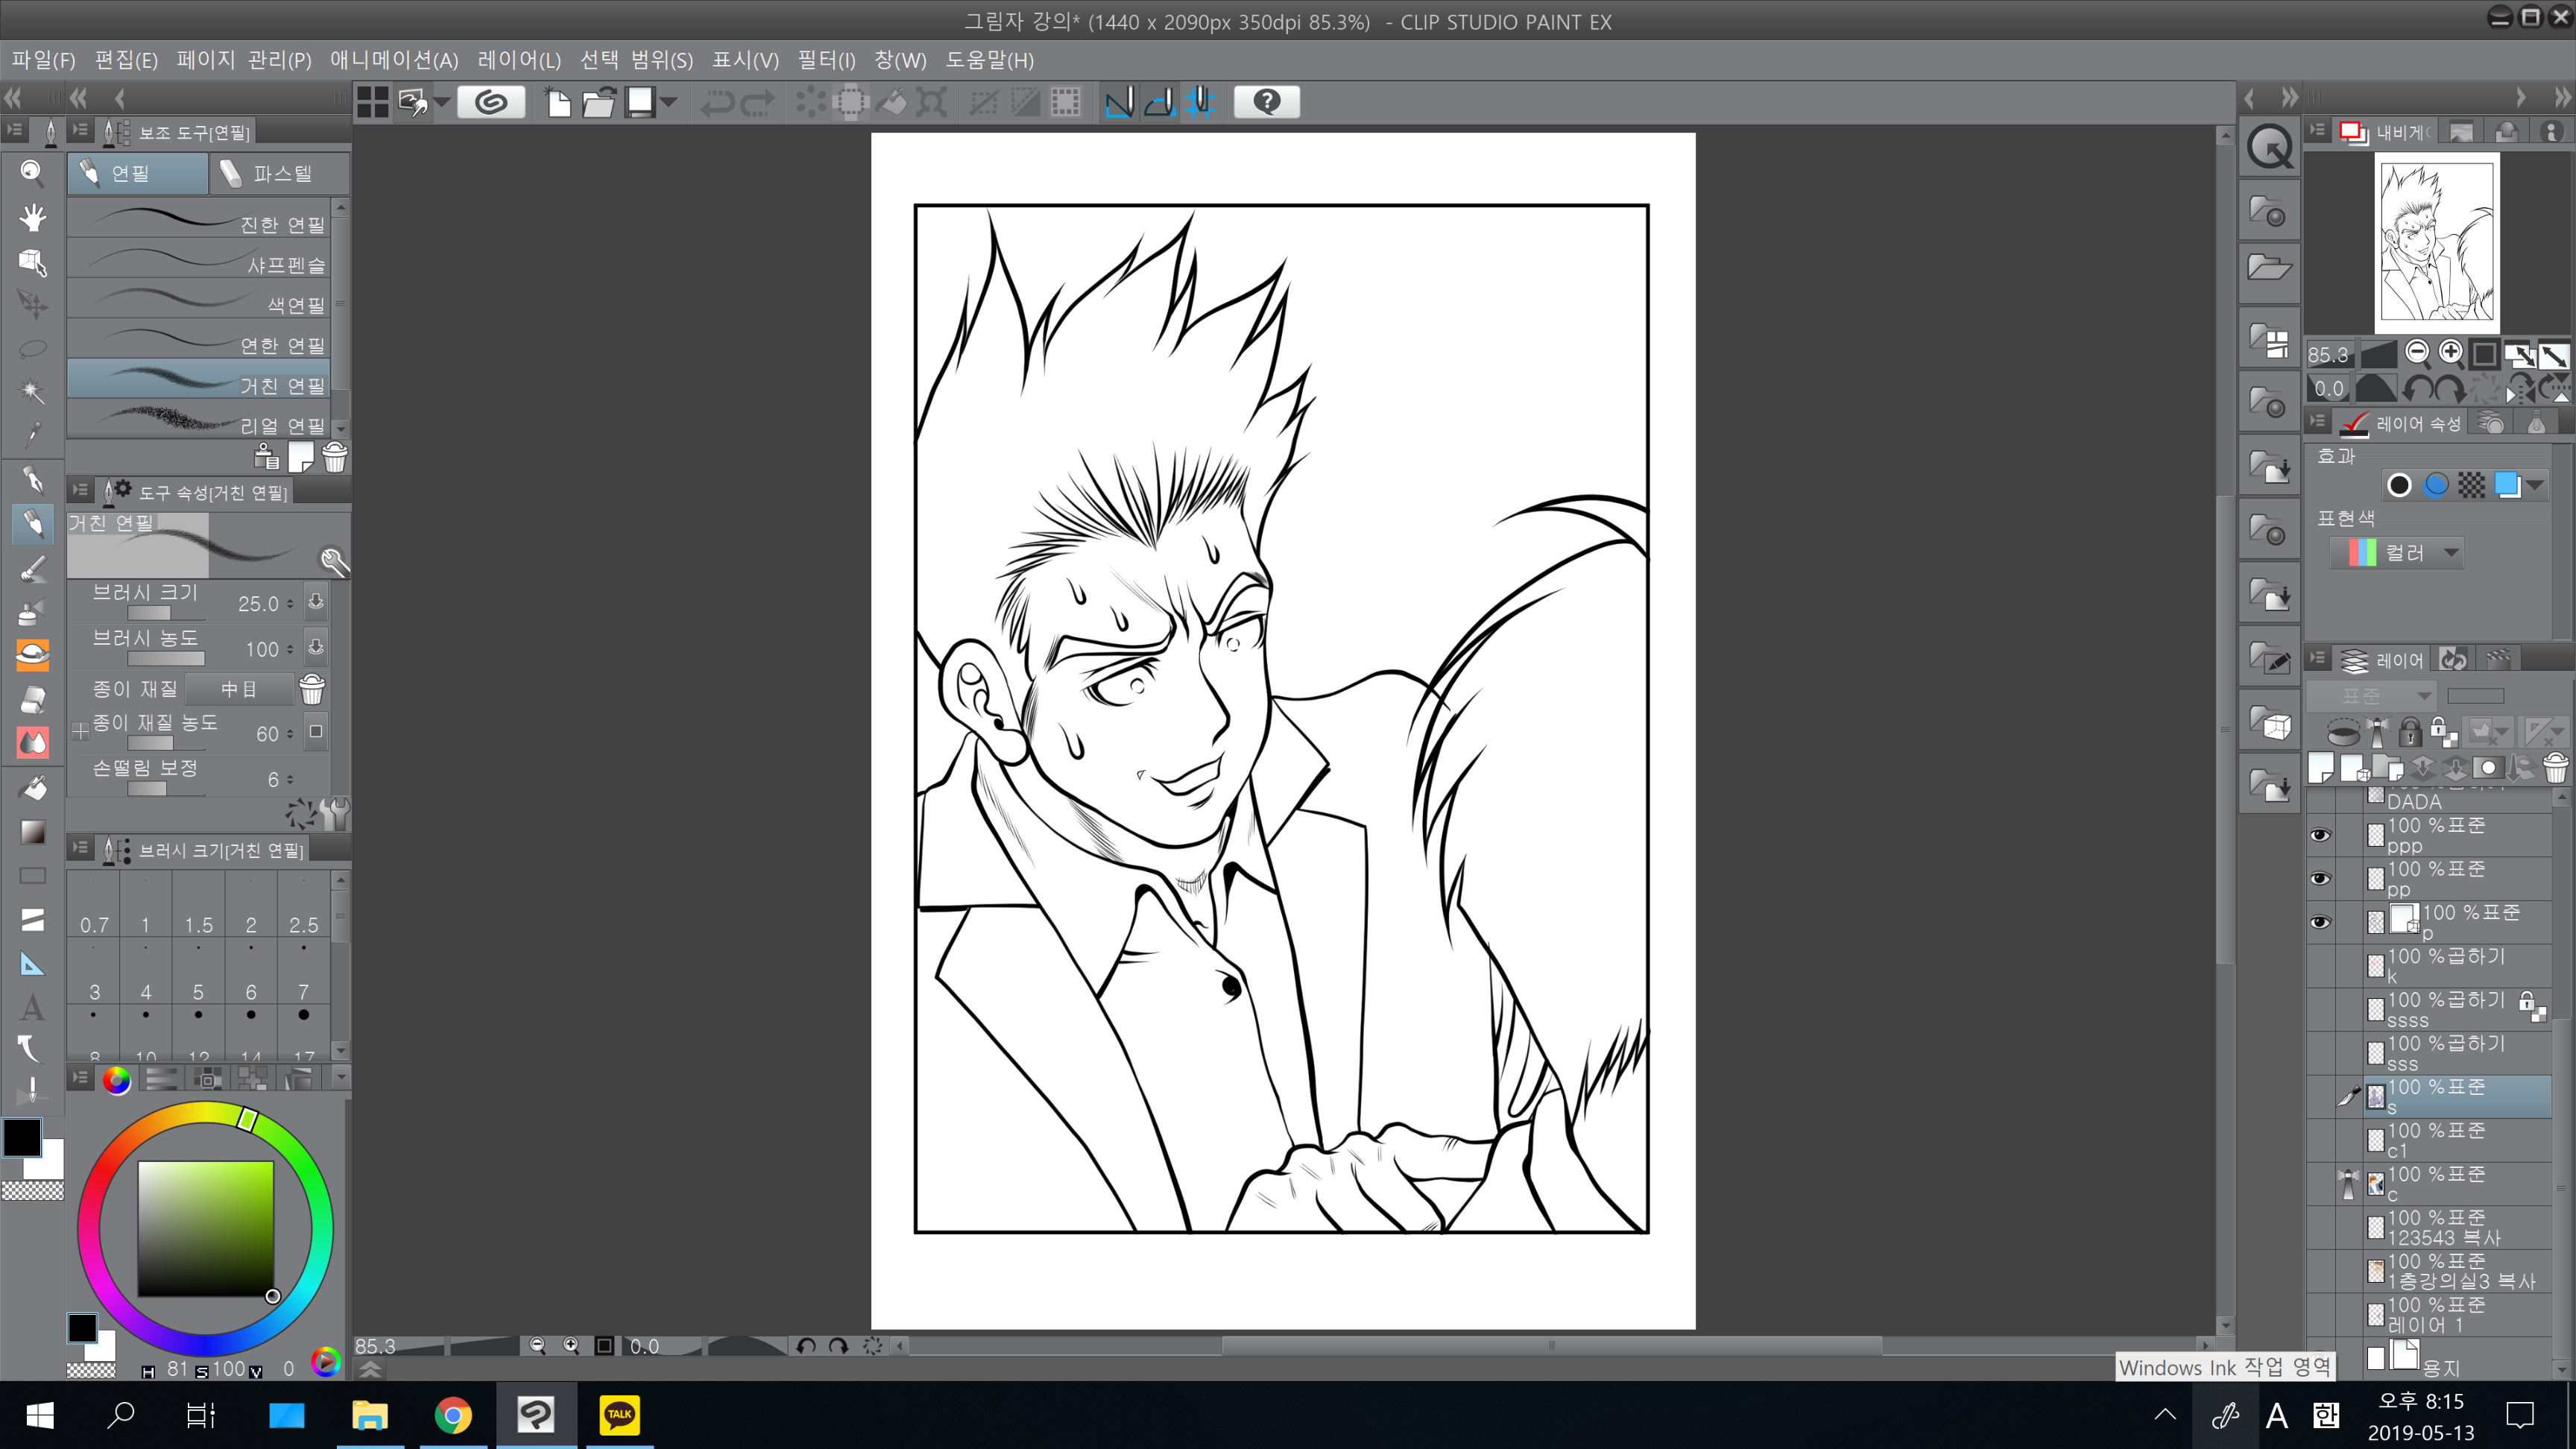Open the 컬러 expression color dropdown

tap(2396, 553)
